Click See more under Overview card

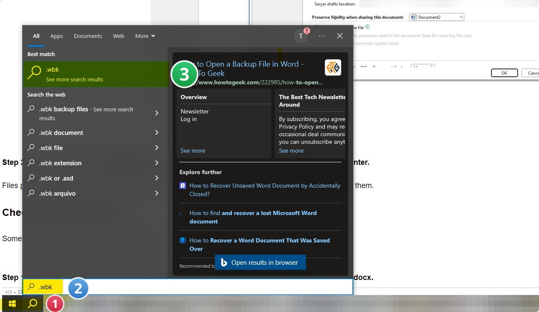click(x=193, y=151)
